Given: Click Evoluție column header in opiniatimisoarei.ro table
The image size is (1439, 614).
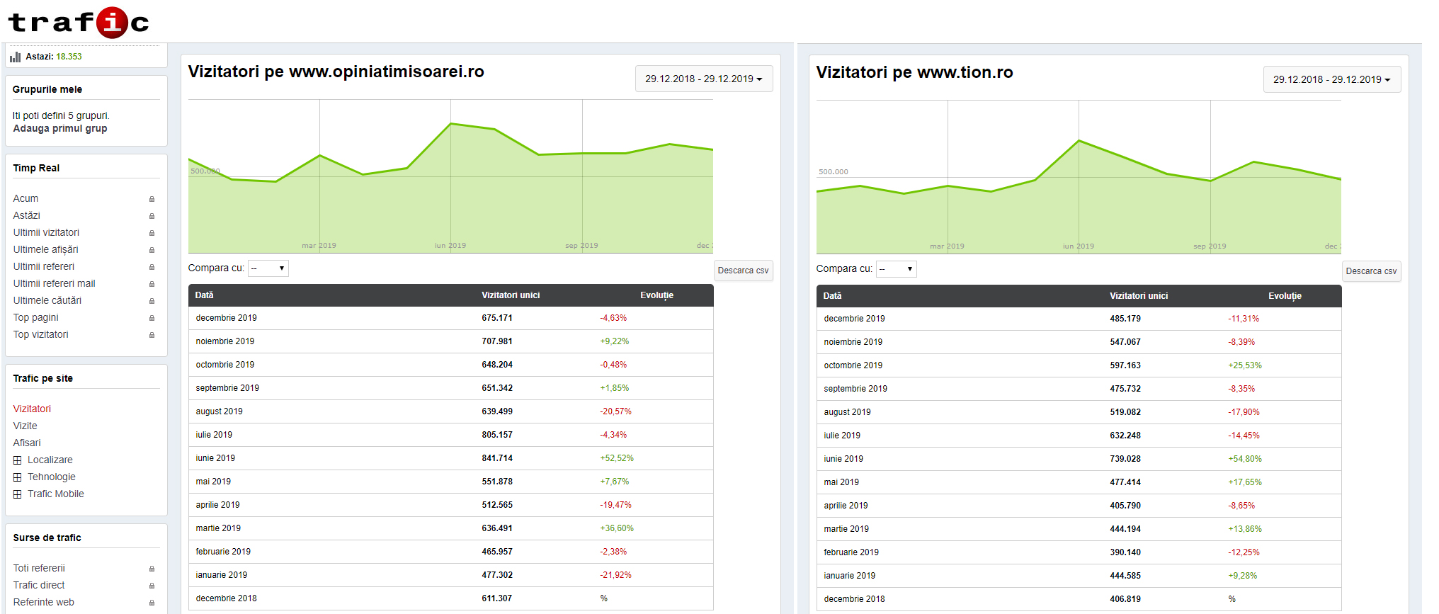Looking at the screenshot, I should [x=656, y=295].
